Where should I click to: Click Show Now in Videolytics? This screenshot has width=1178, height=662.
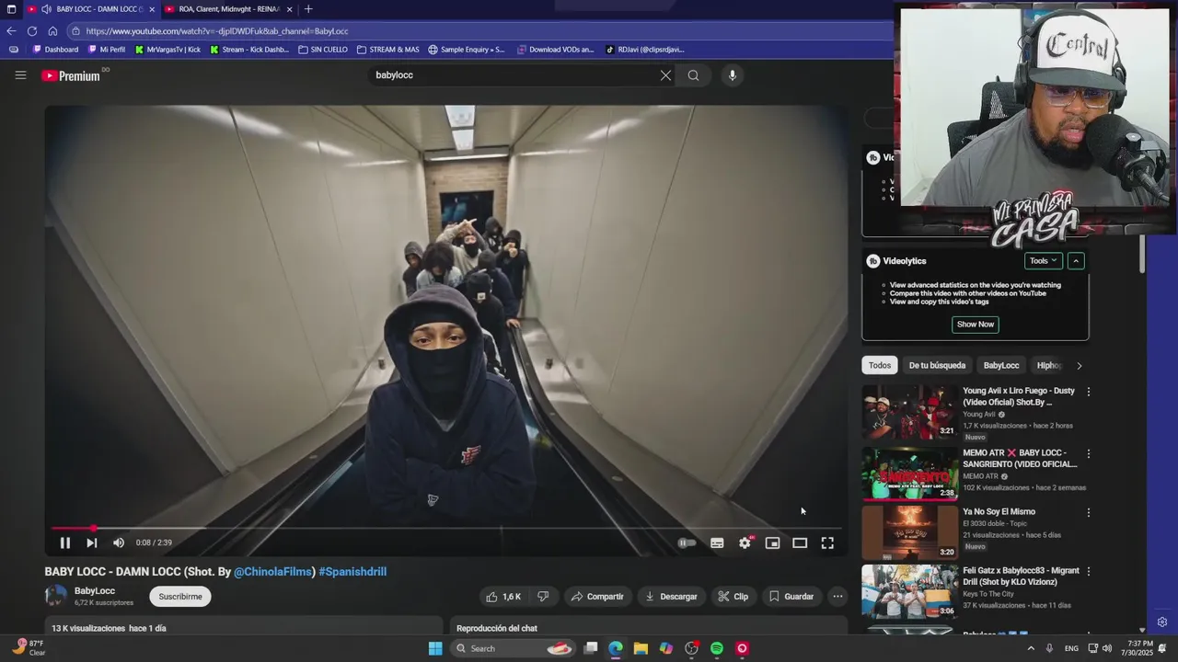(x=976, y=325)
